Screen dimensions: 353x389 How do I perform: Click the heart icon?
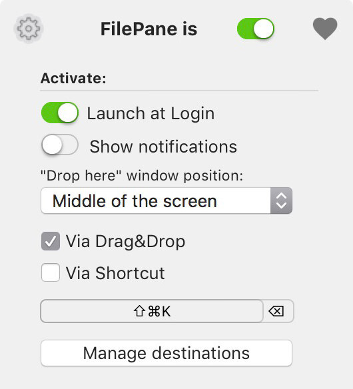pos(325,29)
